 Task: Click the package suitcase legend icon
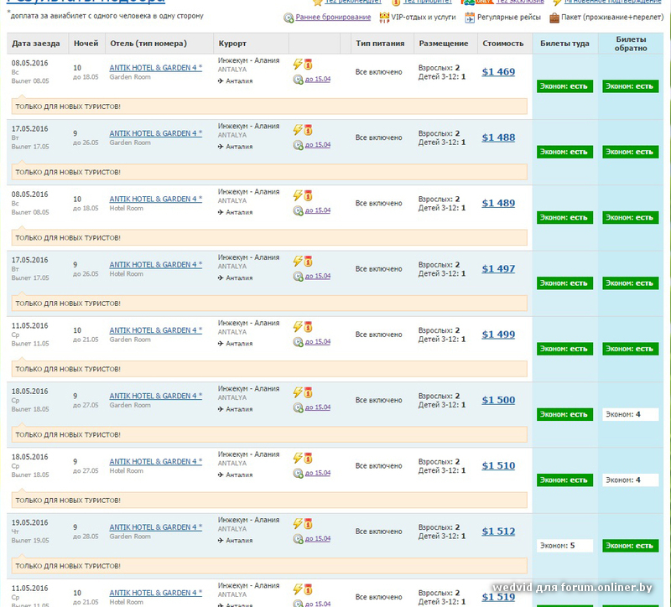tap(554, 18)
